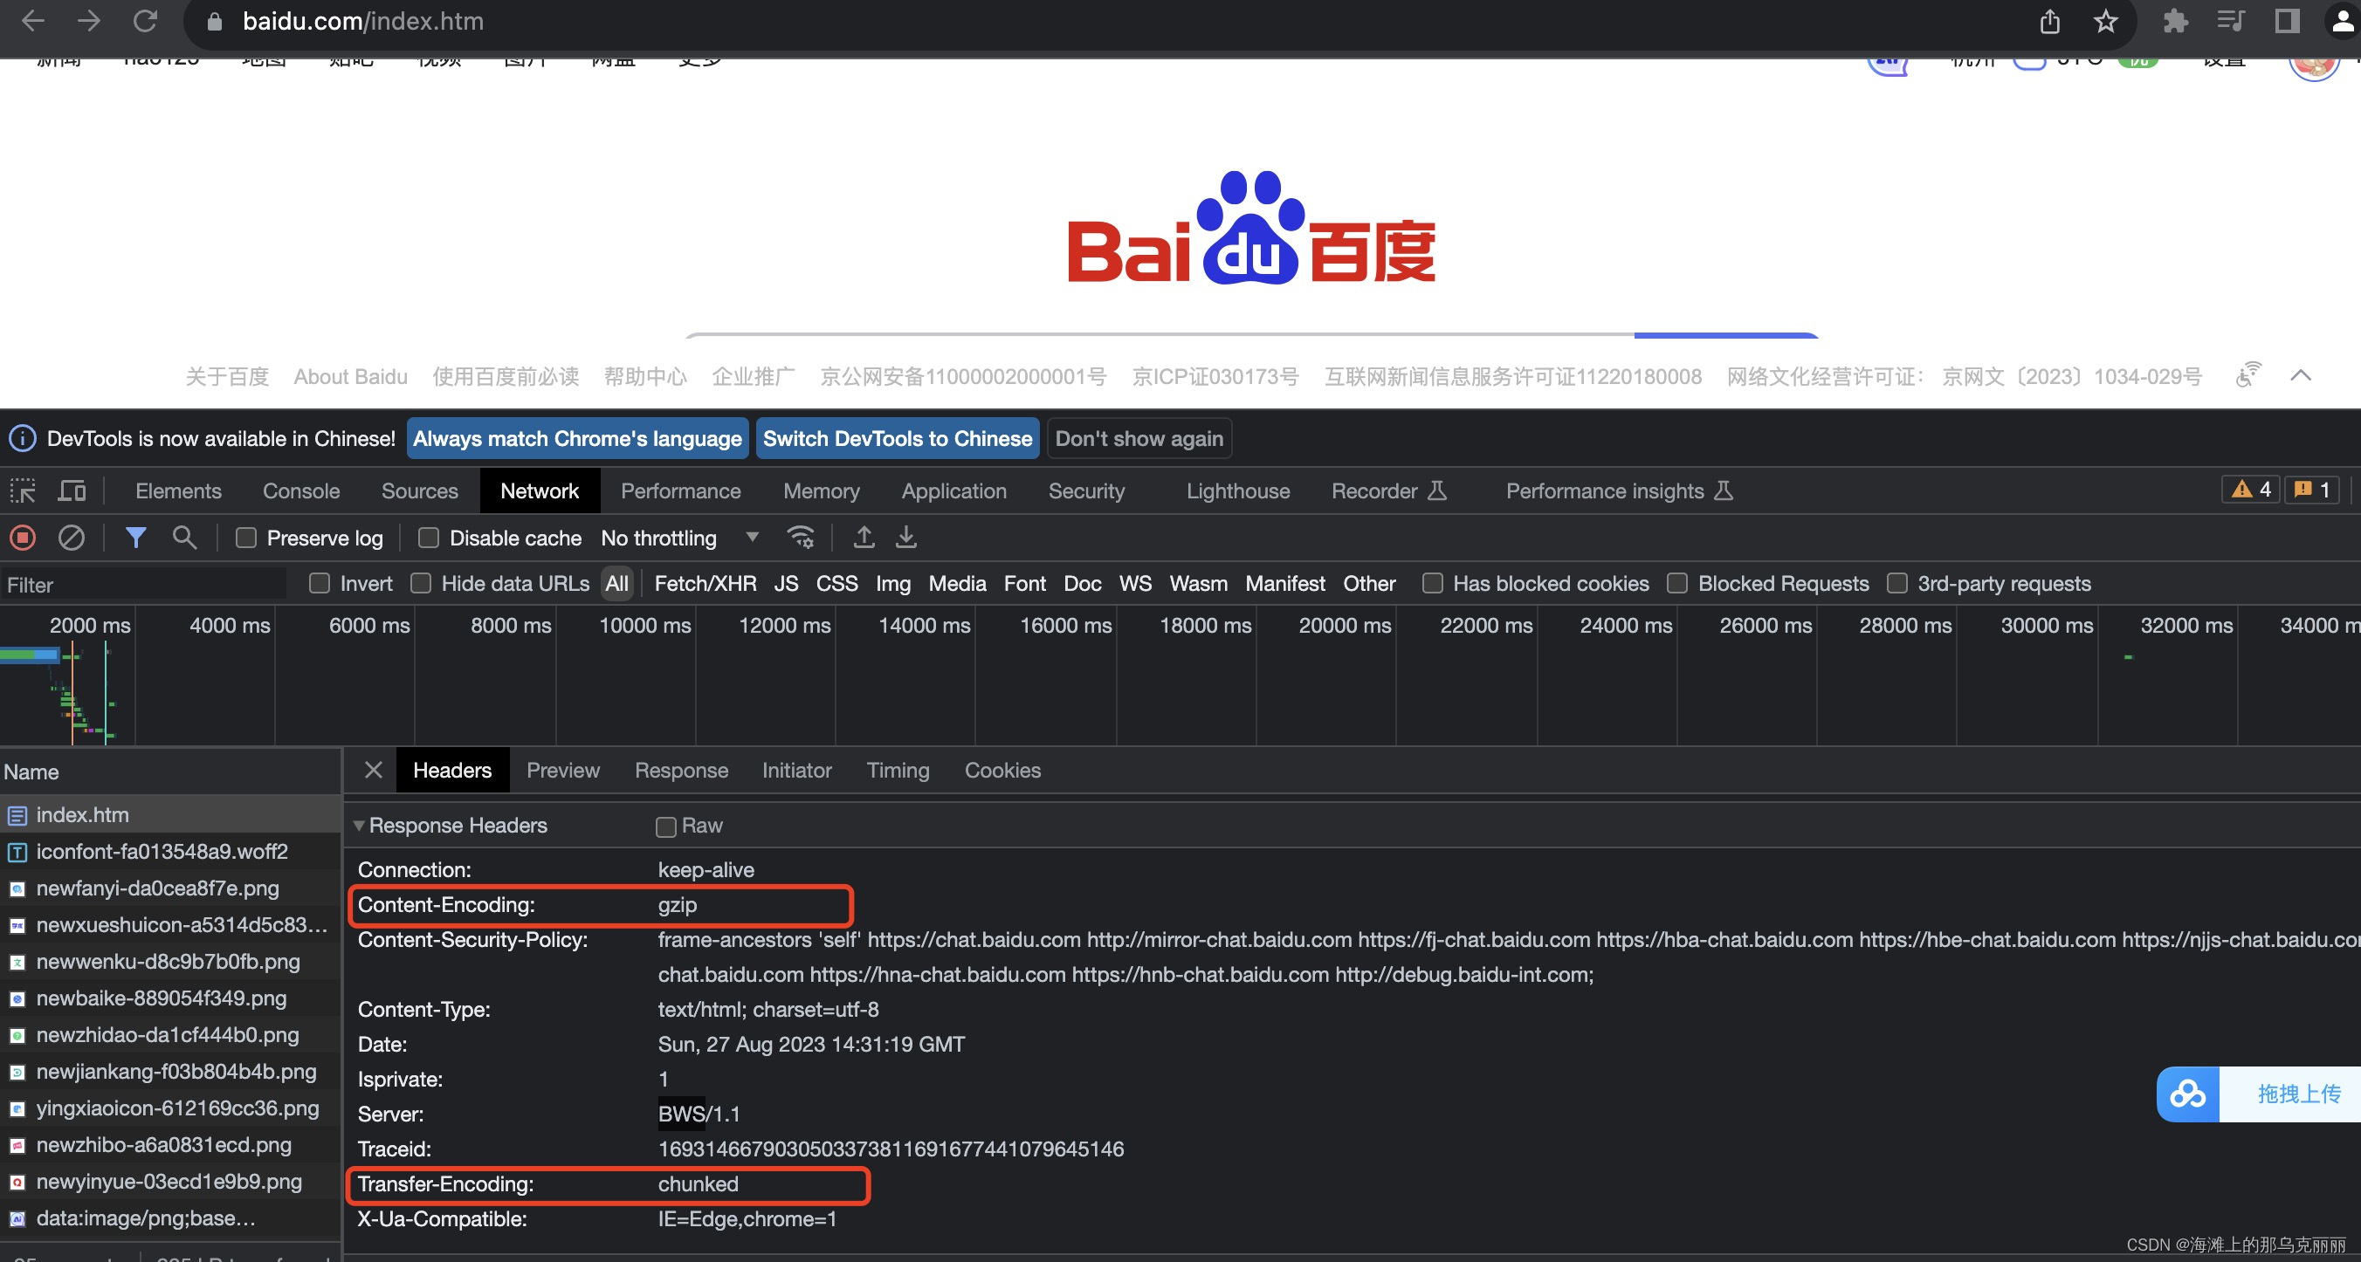Viewport: 2361px width, 1262px height.
Task: Open the network search magnifier
Action: [184, 538]
